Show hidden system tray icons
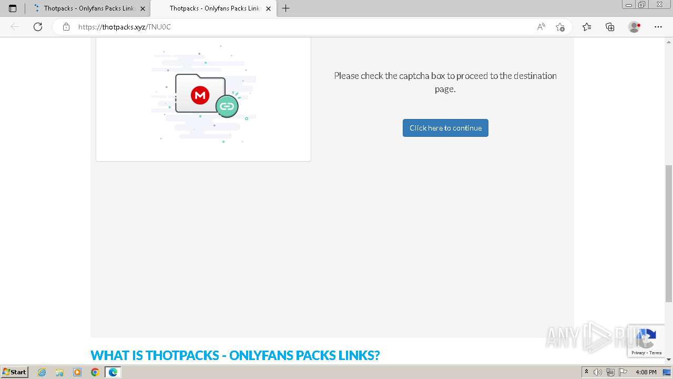673x379 pixels. (586, 372)
